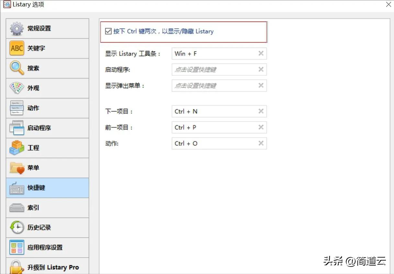Click the dialog list icon for 动作
The image size is (394, 274).
click(17, 108)
